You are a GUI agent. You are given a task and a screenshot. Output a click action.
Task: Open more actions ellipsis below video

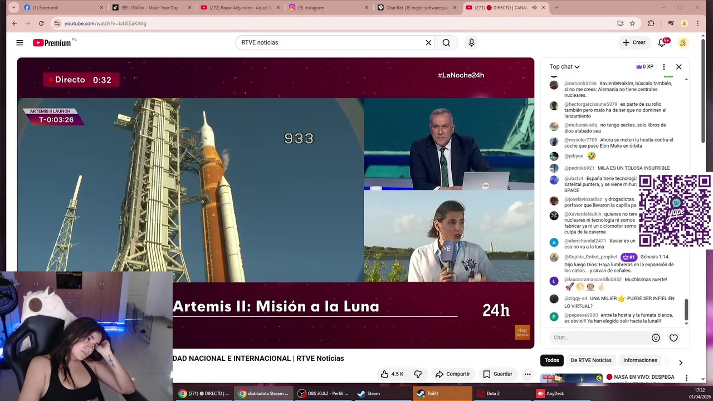(528, 374)
